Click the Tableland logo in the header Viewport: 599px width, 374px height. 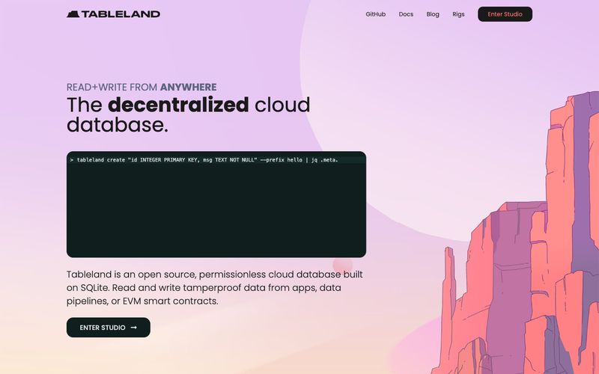(114, 14)
